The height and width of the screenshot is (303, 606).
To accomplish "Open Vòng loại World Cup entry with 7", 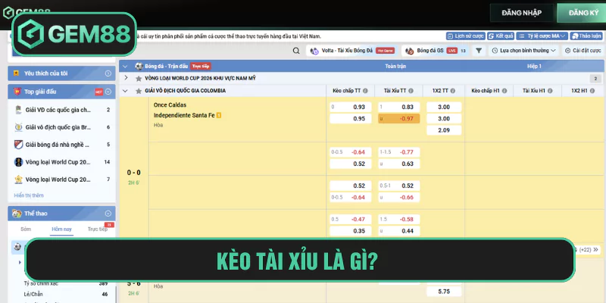I will pos(62,180).
